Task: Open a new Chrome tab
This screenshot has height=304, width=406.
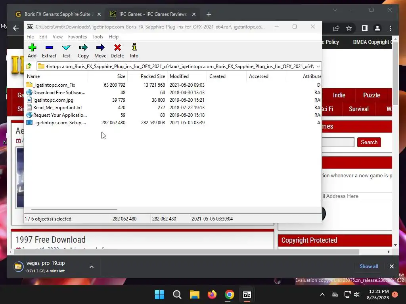Action: tap(209, 15)
